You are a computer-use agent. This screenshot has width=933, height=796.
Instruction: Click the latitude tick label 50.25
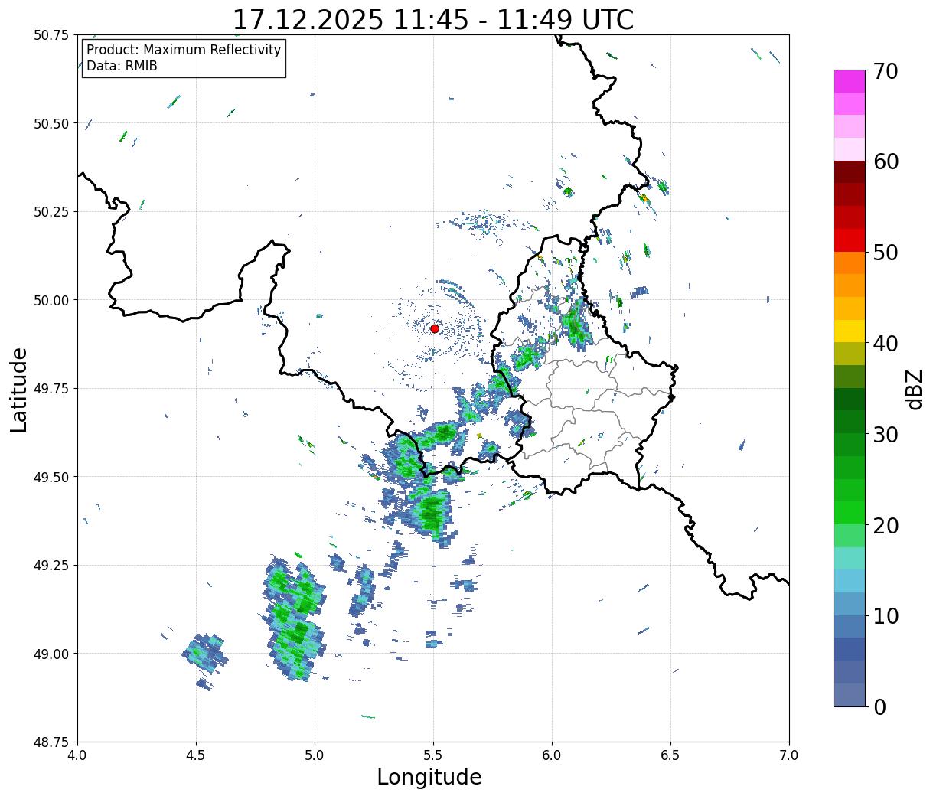tap(51, 212)
